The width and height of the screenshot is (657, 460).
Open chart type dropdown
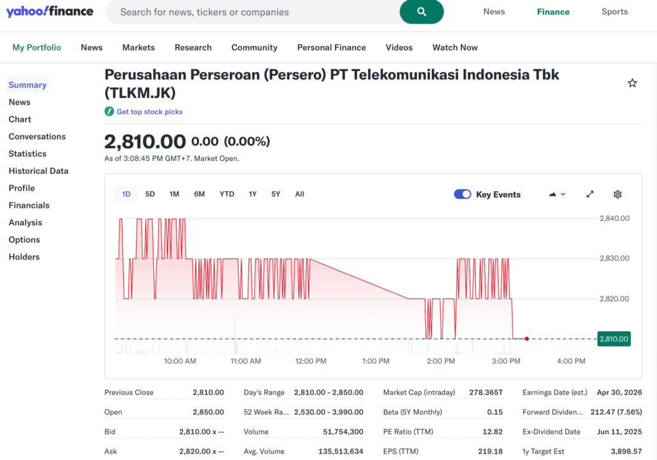558,194
